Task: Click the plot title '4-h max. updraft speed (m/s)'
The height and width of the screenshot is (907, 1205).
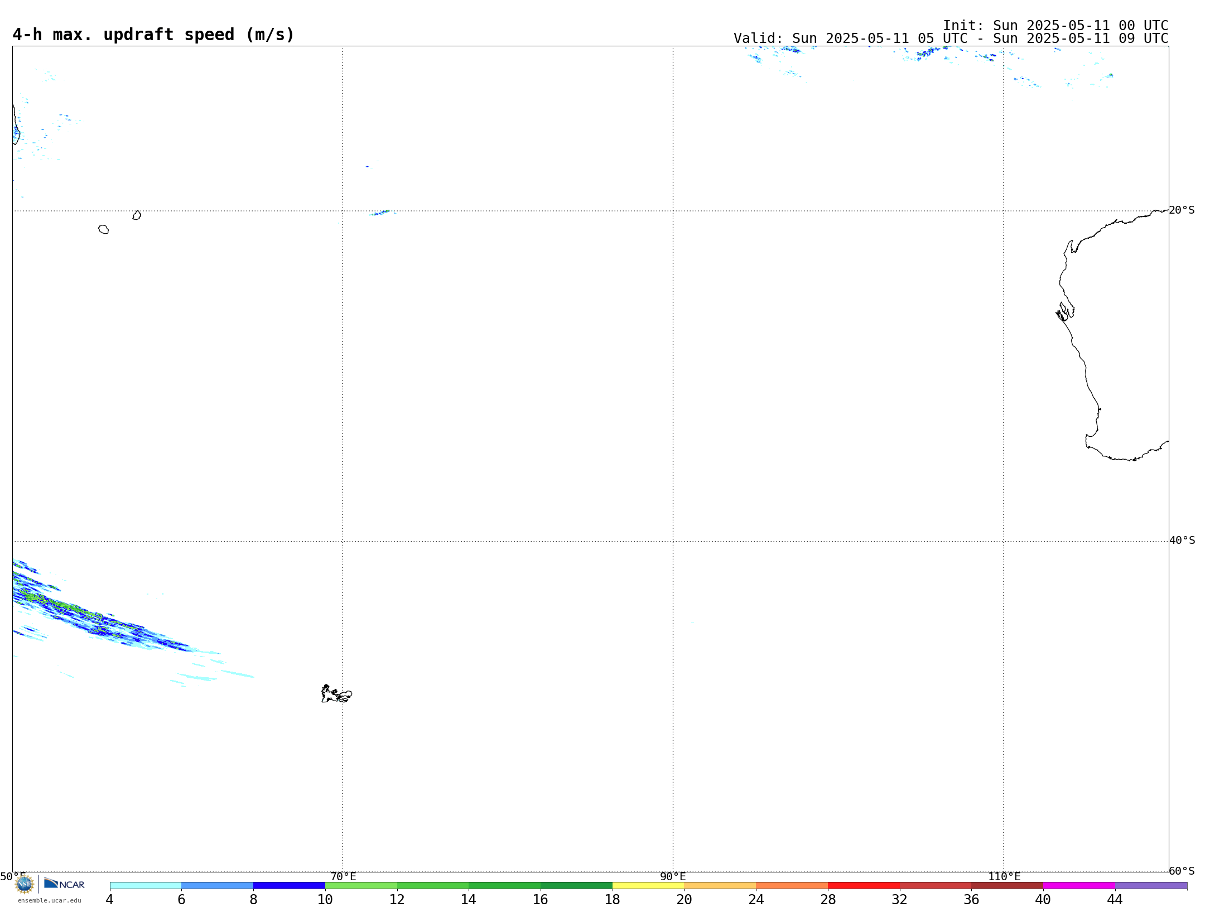Action: click(153, 35)
